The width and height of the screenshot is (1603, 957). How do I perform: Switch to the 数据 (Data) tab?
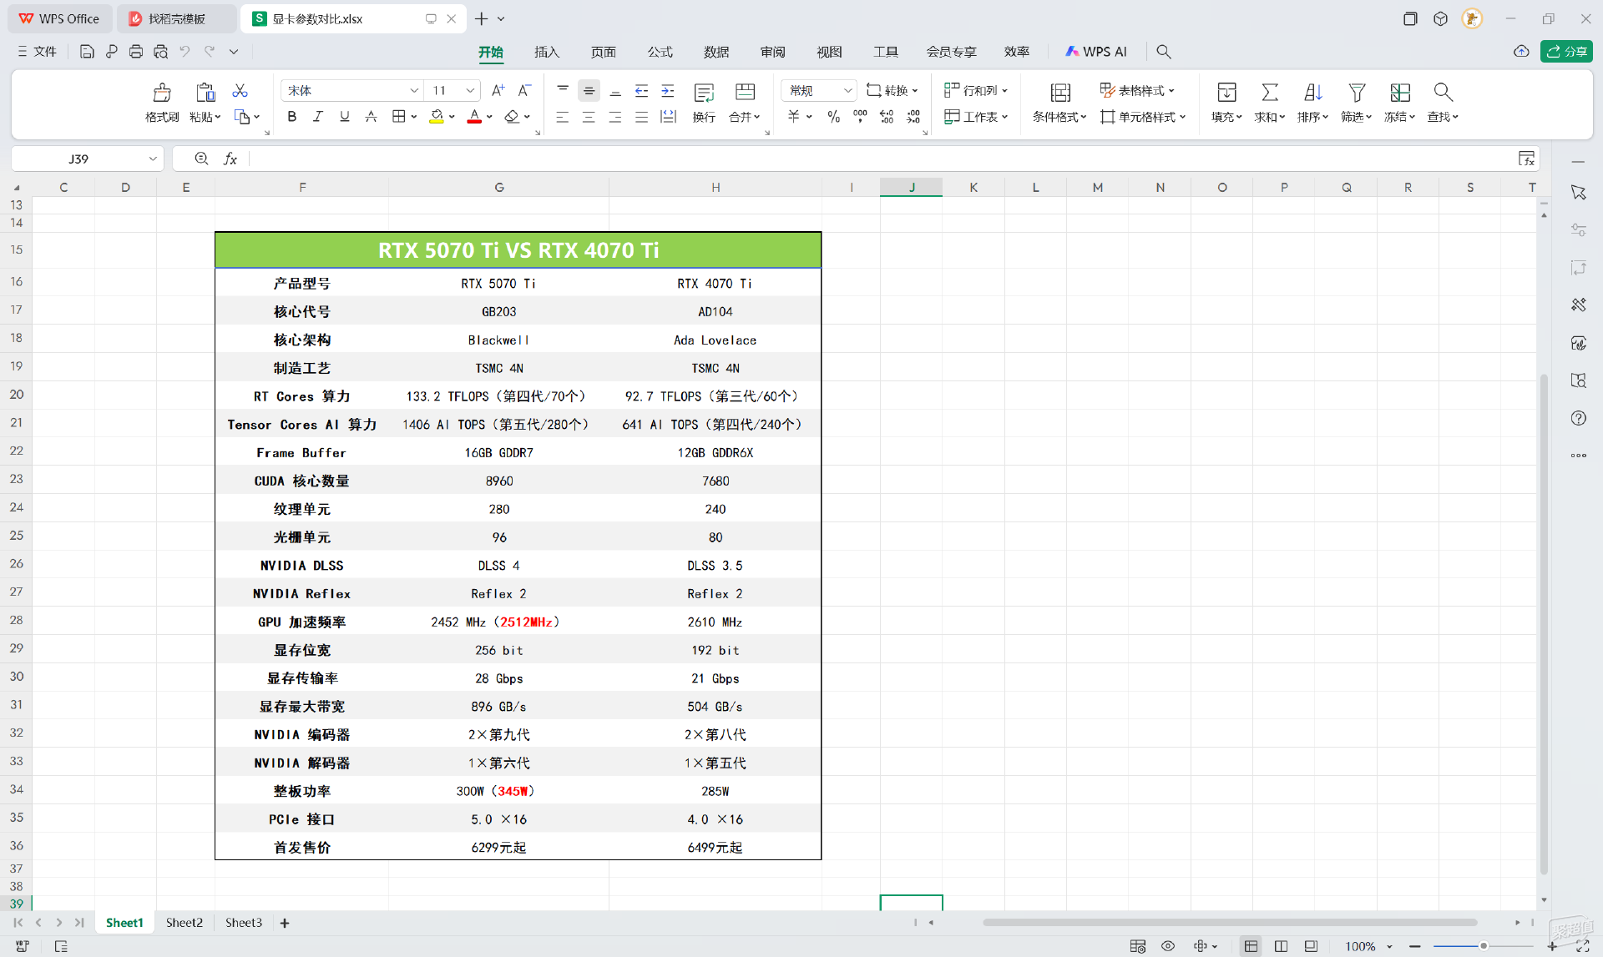click(716, 52)
